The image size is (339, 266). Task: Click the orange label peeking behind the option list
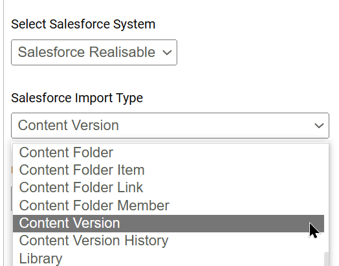(12, 170)
